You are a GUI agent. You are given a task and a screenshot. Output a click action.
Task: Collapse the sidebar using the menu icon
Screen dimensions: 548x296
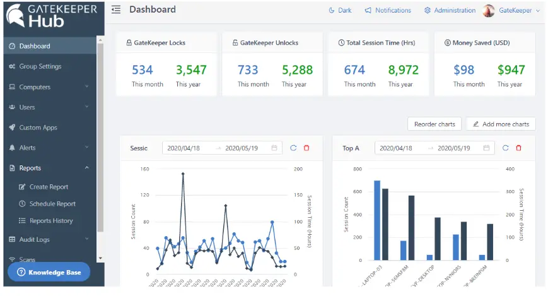[x=116, y=10]
